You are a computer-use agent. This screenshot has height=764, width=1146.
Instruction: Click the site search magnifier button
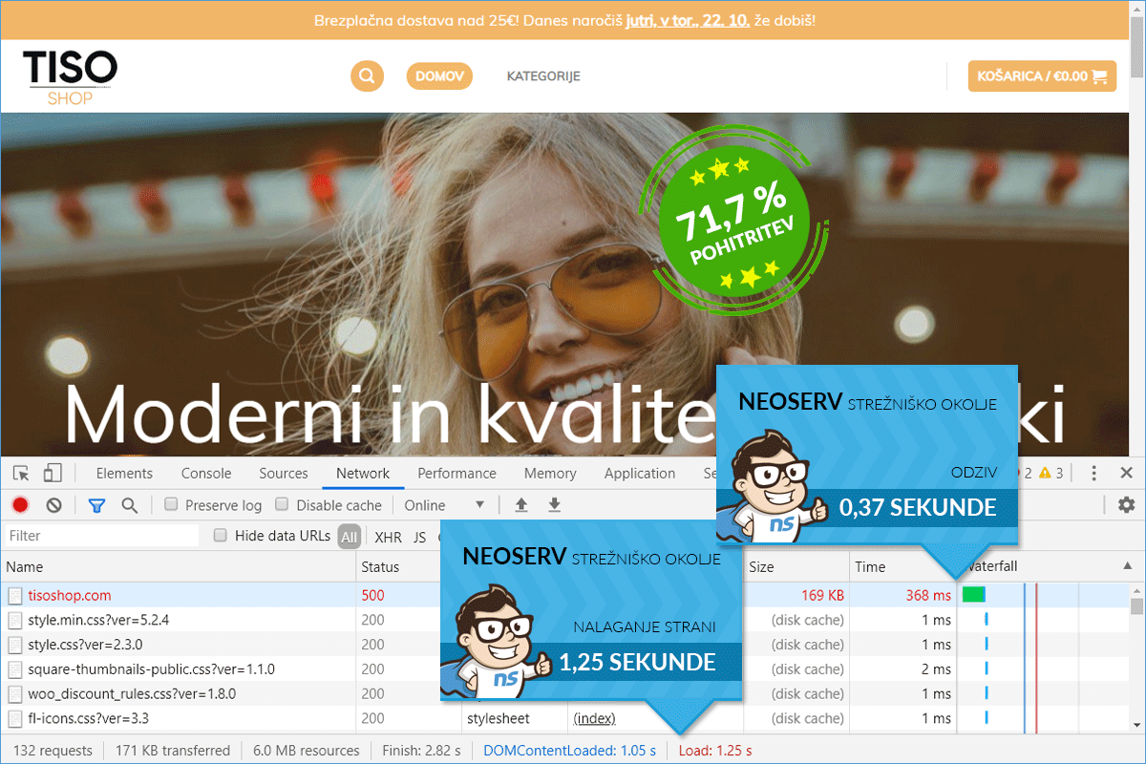pyautogui.click(x=367, y=76)
